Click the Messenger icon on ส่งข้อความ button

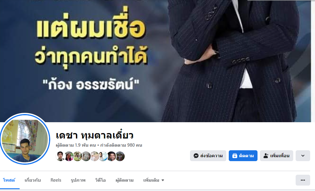(196, 156)
